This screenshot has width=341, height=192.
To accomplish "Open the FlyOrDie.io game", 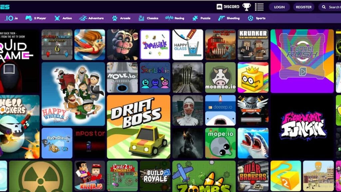I will [57, 143].
